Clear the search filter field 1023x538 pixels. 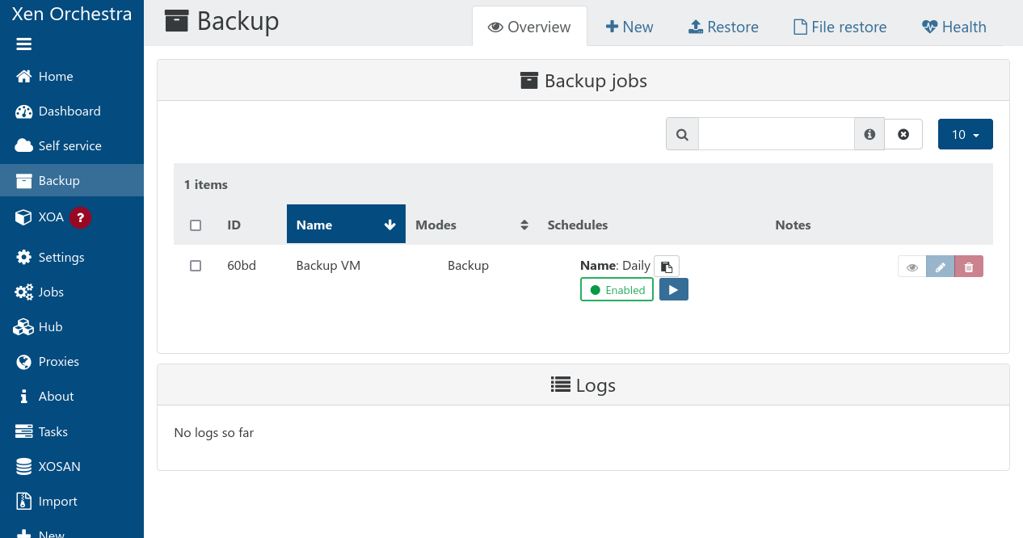(903, 134)
